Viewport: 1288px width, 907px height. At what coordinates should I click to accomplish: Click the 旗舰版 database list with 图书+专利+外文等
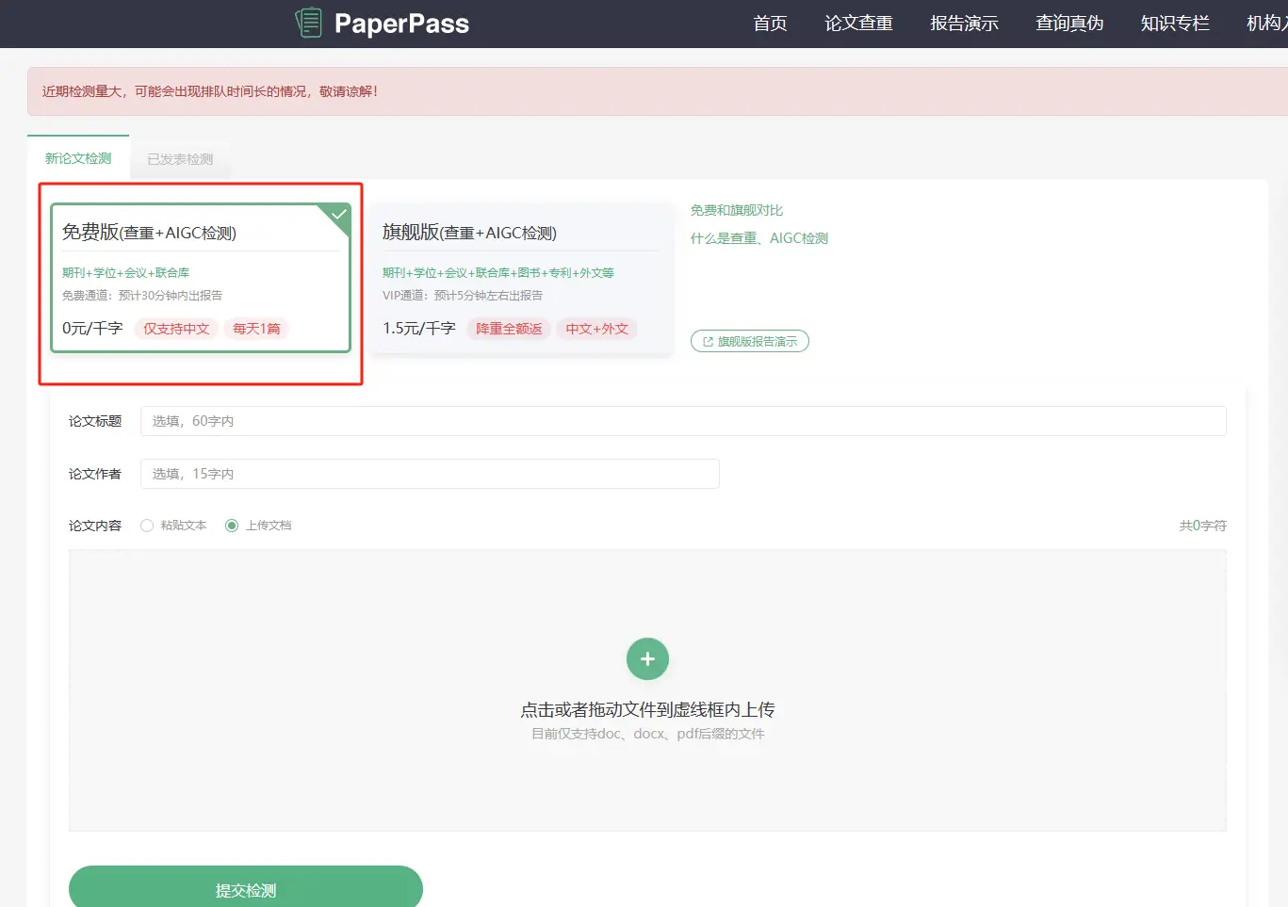[x=498, y=273]
